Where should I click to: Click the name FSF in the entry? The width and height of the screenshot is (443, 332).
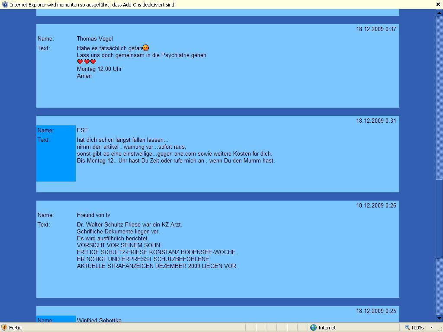point(82,130)
